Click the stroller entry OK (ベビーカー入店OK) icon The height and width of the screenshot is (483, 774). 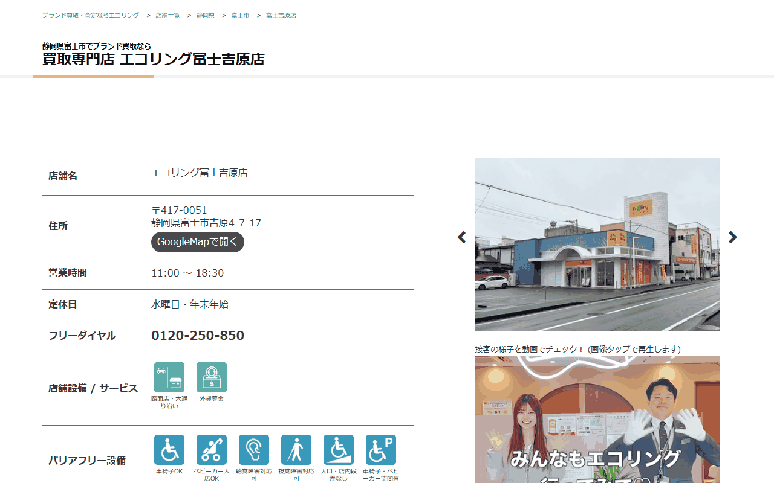pyautogui.click(x=212, y=450)
